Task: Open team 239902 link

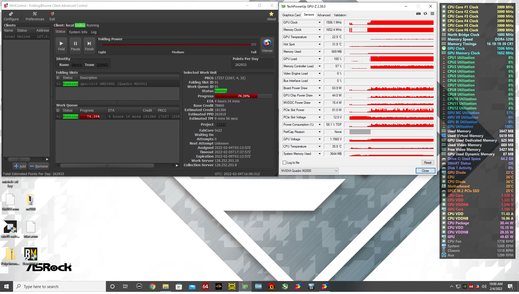Action: (102, 65)
